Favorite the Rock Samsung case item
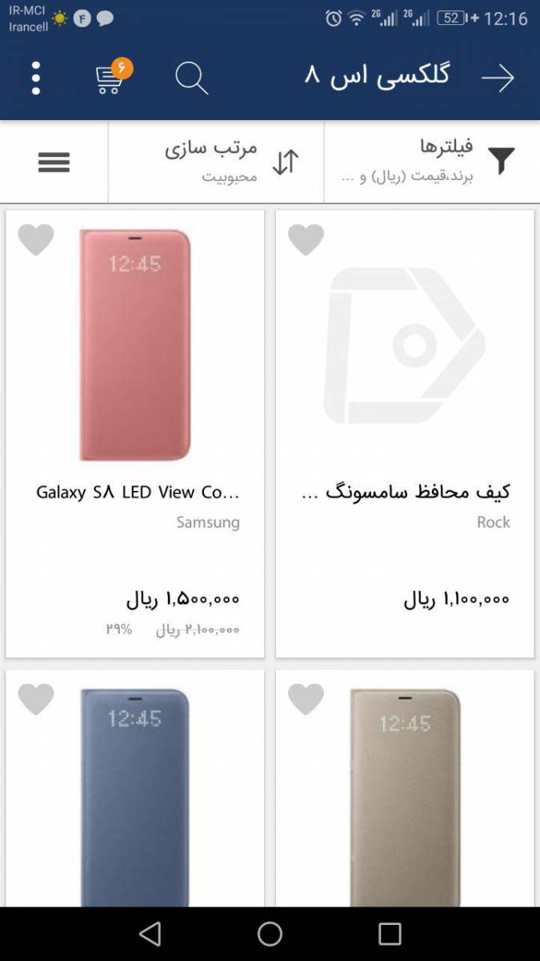The width and height of the screenshot is (540, 961). click(x=306, y=240)
